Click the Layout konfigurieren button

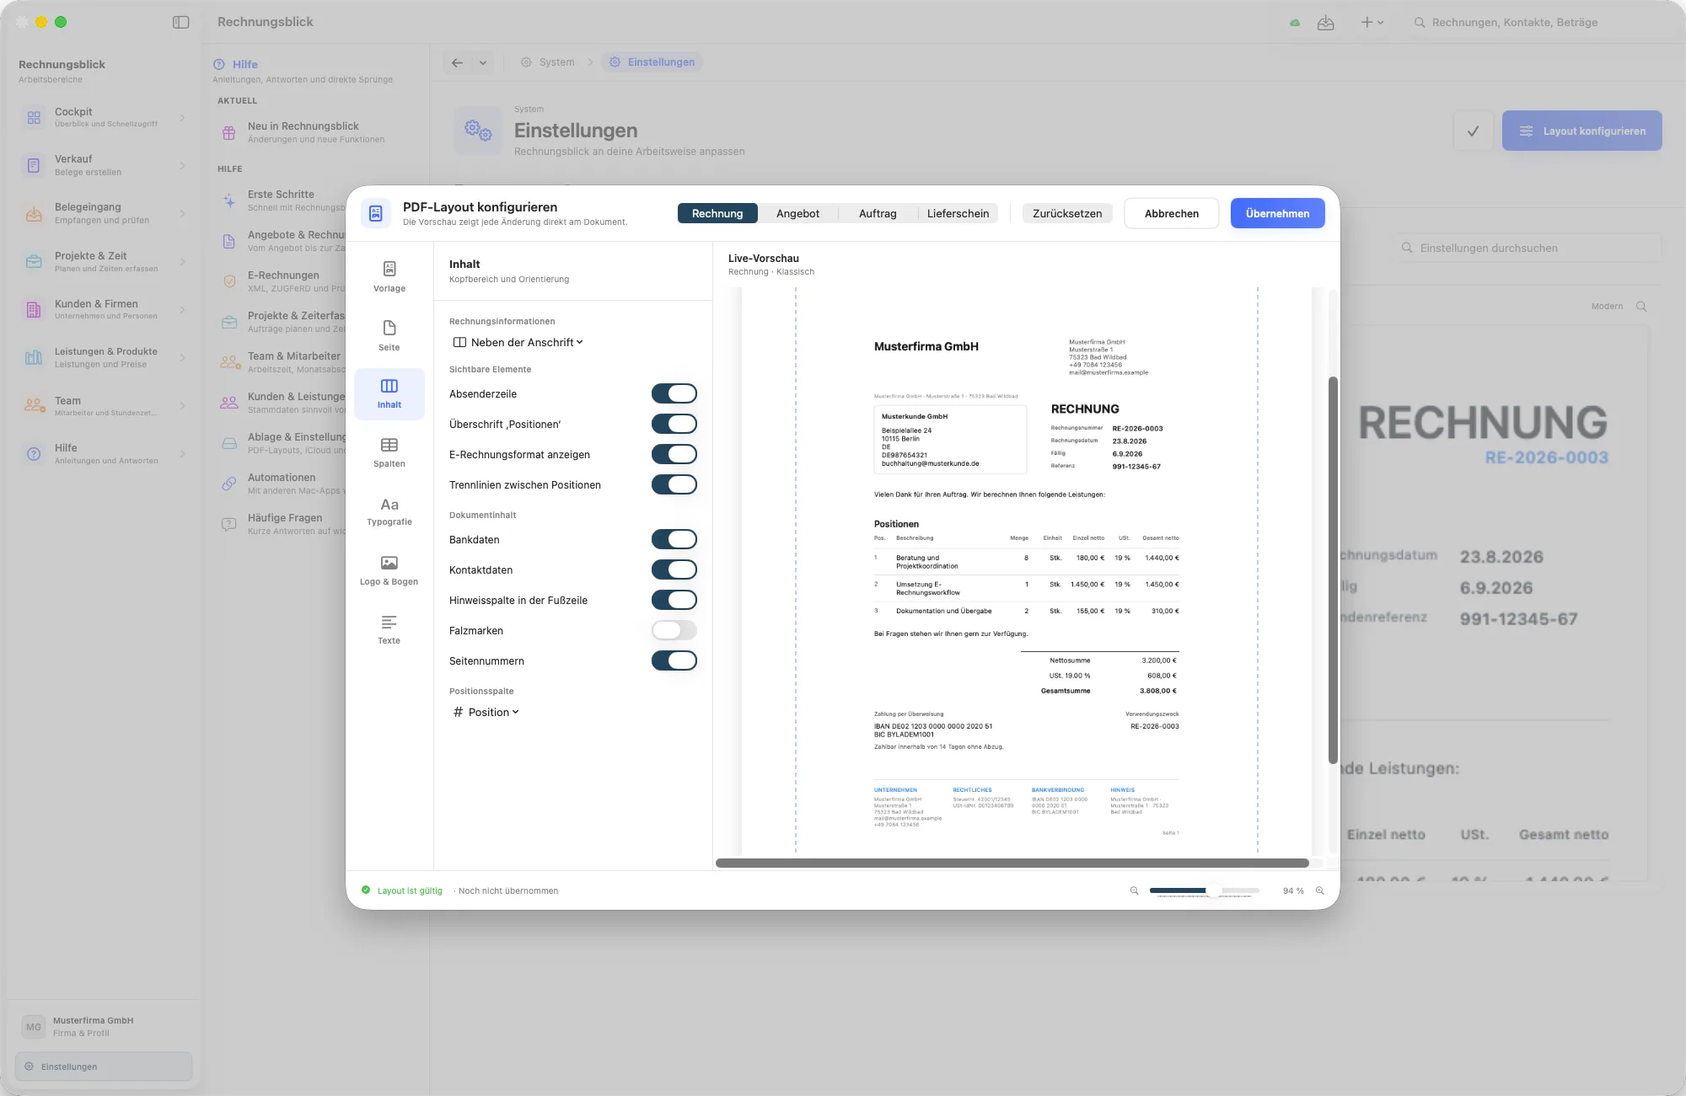1582,131
